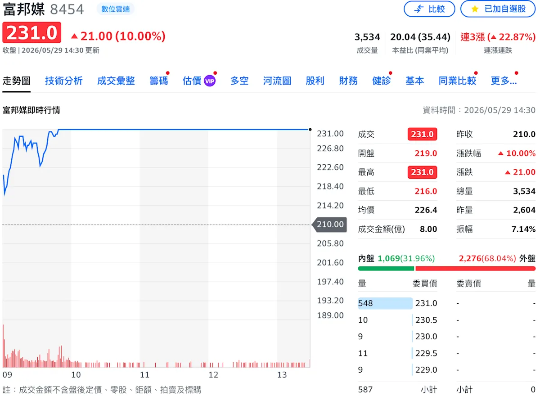Open the 成交彙整 tab

[116, 81]
